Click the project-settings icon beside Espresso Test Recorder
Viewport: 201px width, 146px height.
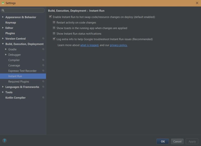(x=42, y=71)
